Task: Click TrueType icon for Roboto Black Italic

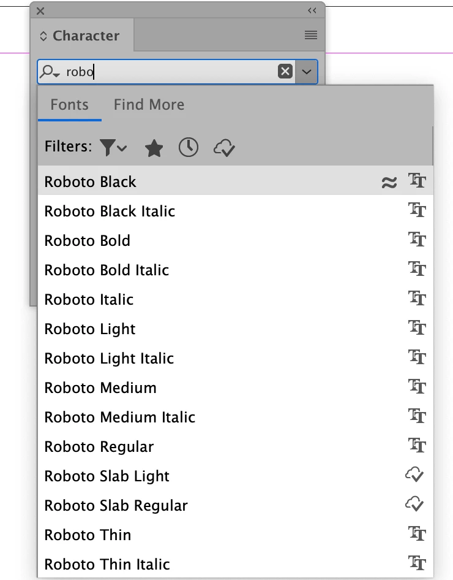Action: [x=417, y=210]
